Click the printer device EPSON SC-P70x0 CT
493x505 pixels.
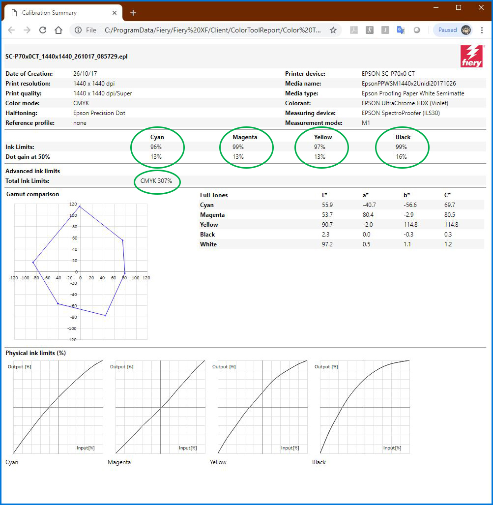click(x=388, y=74)
